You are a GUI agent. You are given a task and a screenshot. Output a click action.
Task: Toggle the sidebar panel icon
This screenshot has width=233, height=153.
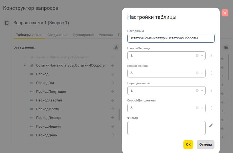(7, 23)
